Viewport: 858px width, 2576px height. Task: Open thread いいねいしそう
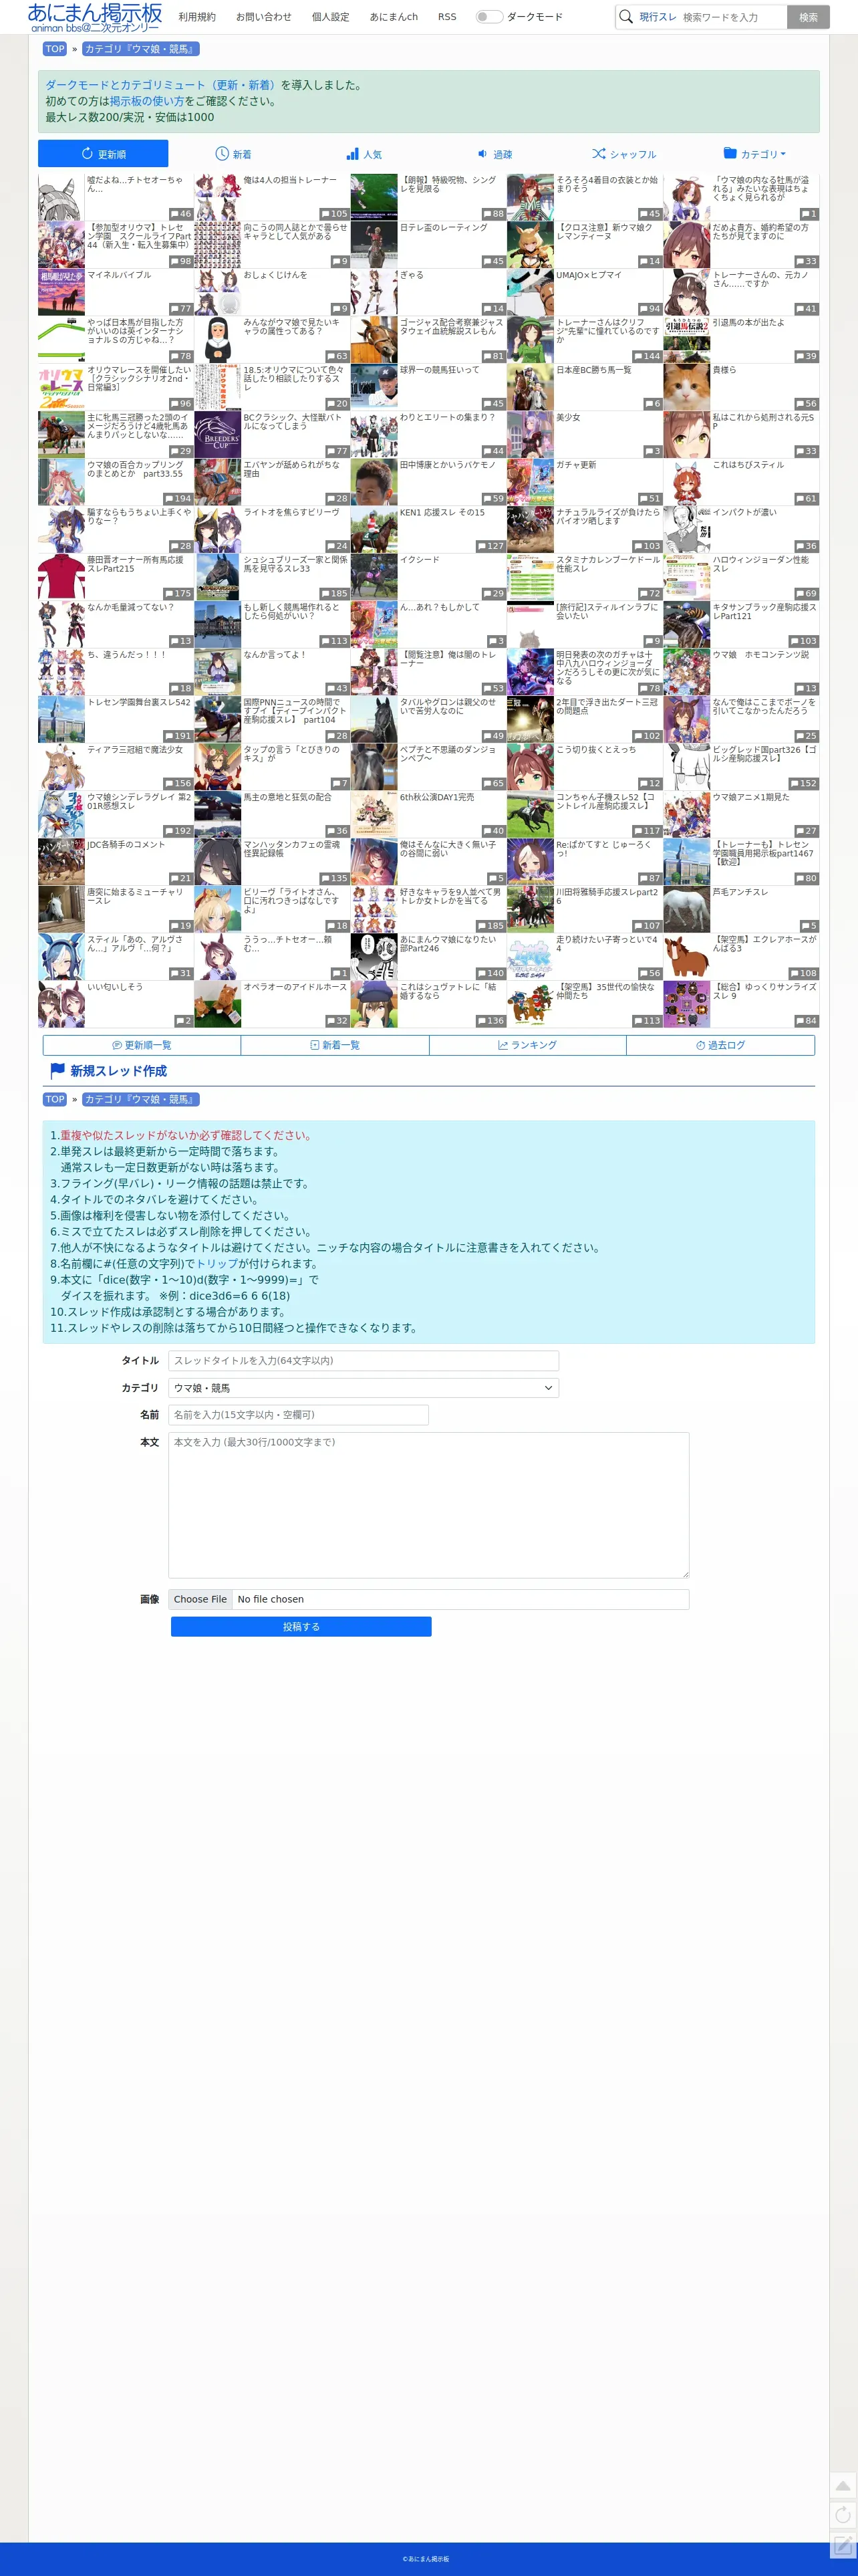(116, 1003)
